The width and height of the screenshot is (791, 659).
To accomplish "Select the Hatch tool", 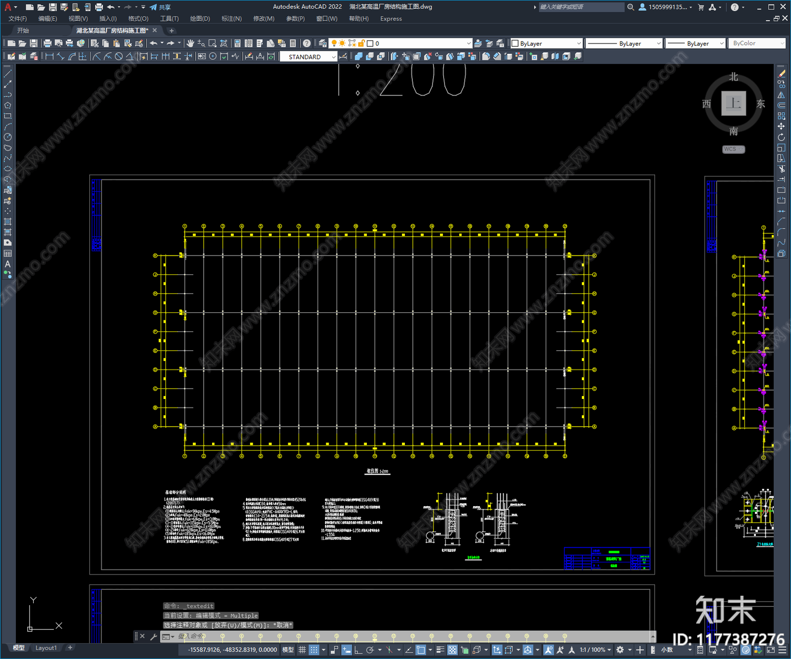I will click(x=7, y=221).
